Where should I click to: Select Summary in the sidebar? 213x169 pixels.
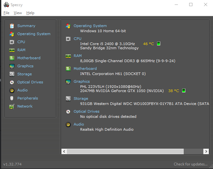(26, 26)
